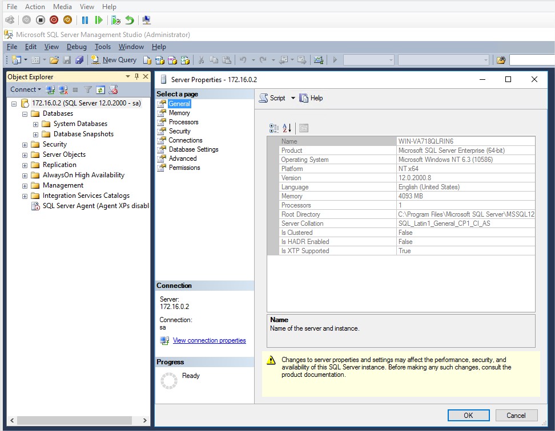Click the Categorized view icon in property grid
This screenshot has height=431, width=555.
pyautogui.click(x=274, y=128)
